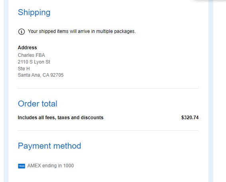Screen dimensions: 226x182
Task: Click the Address label
Action: tap(27, 47)
